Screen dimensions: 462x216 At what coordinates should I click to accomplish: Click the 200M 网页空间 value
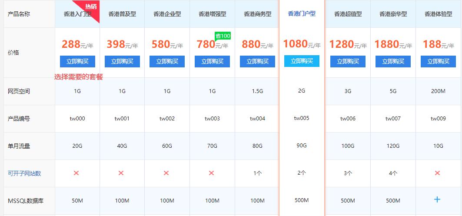(x=438, y=91)
